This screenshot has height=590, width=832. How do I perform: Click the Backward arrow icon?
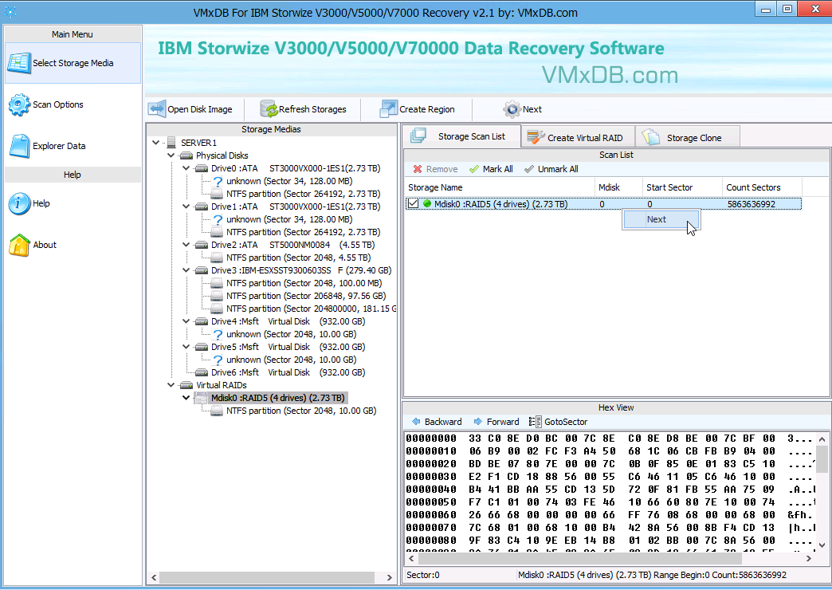click(x=417, y=422)
